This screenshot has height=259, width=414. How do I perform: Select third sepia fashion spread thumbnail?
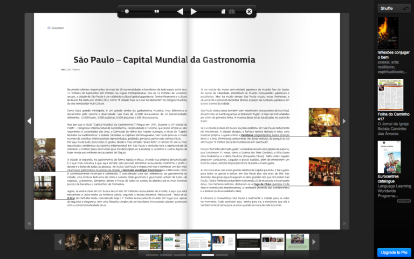pyautogui.click(x=126, y=242)
